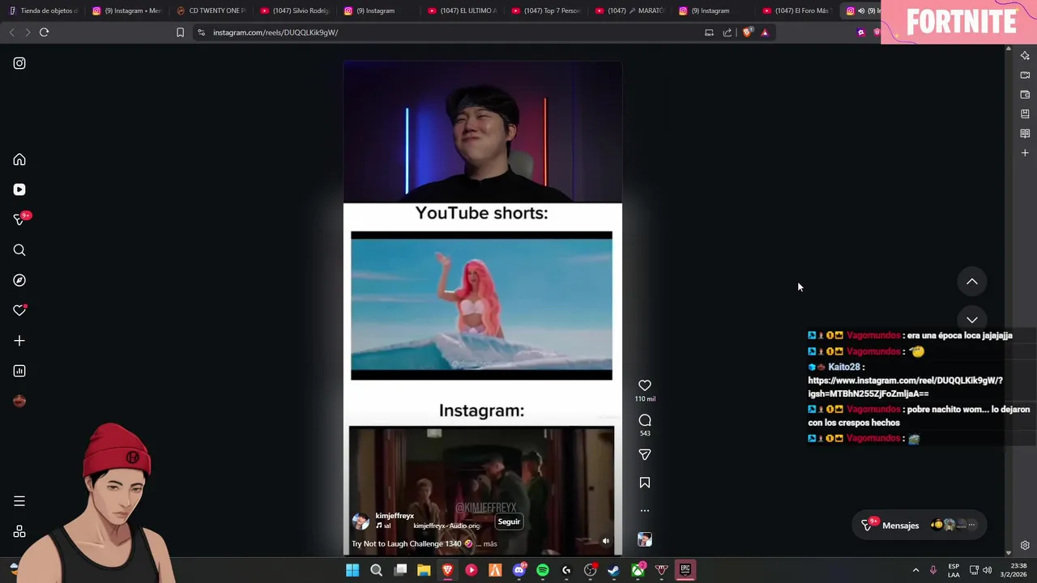Switch to '(1047) Top 7 Person' tab

click(545, 11)
